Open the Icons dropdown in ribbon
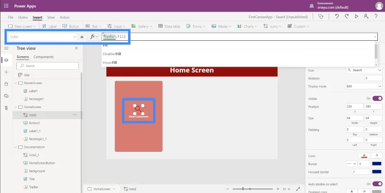The width and height of the screenshot is (385, 193). tap(272, 26)
